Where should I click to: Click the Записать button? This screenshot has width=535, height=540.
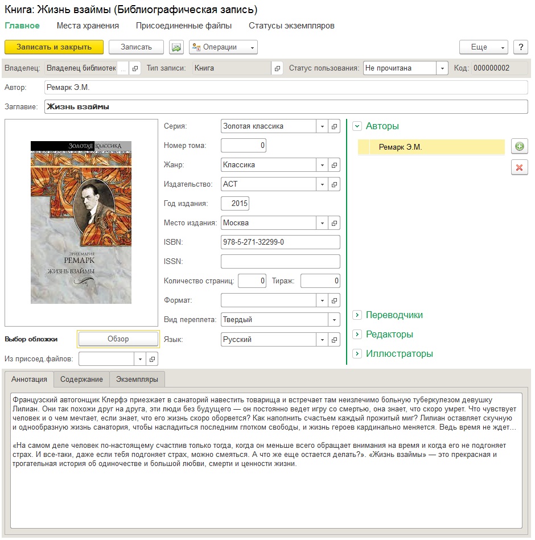(136, 47)
